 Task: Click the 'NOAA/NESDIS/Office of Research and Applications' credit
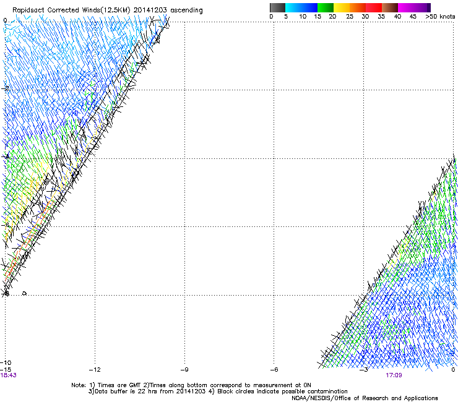(365, 398)
